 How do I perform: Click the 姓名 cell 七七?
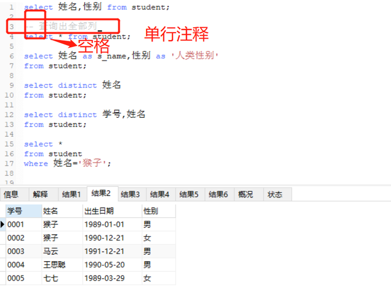tap(62, 278)
